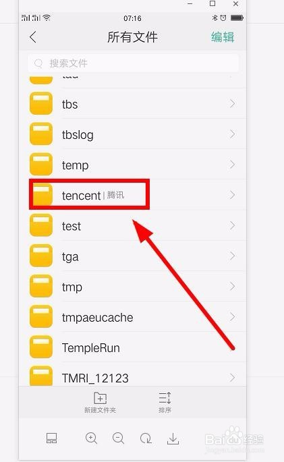Click the download arrow icon
The width and height of the screenshot is (284, 462).
(x=173, y=438)
